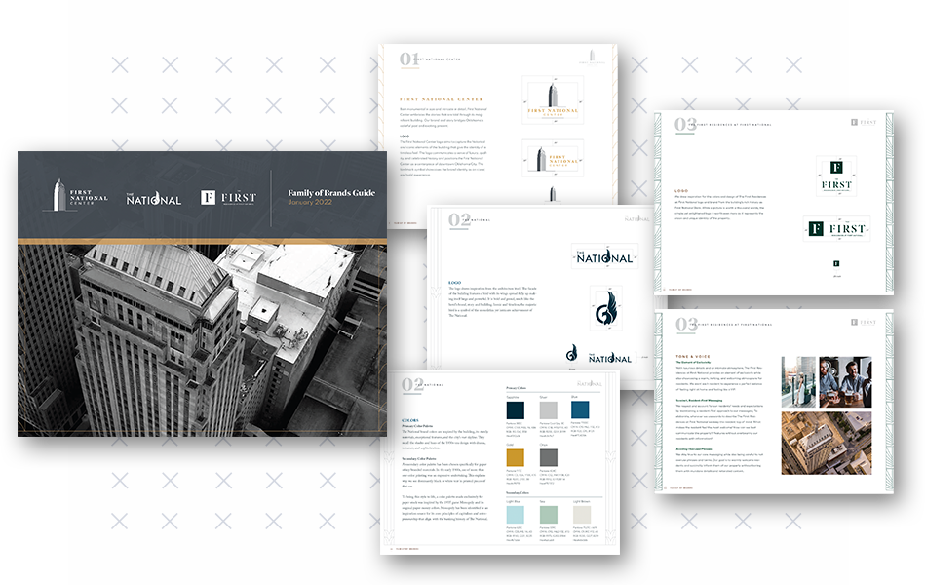Click the people gathering photo thumbnail
The width and height of the screenshot is (925, 585).
coord(844,381)
